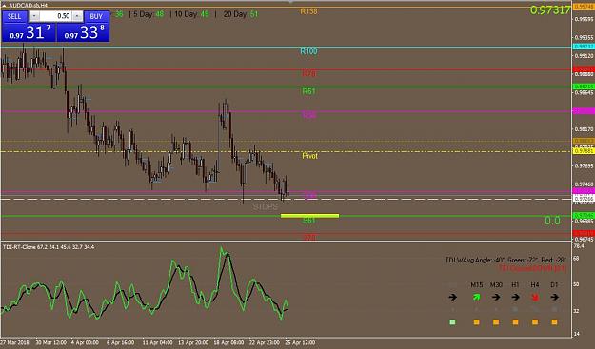Image resolution: width=595 pixels, height=349 pixels.
Task: Click the orange square under H1
Action: tap(515, 322)
